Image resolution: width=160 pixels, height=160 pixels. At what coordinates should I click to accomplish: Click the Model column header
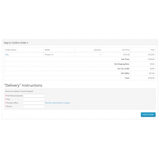pos(47,50)
